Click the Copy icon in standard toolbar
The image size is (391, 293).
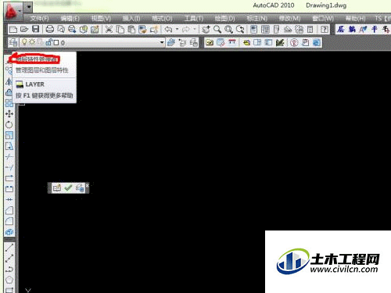pos(120,29)
